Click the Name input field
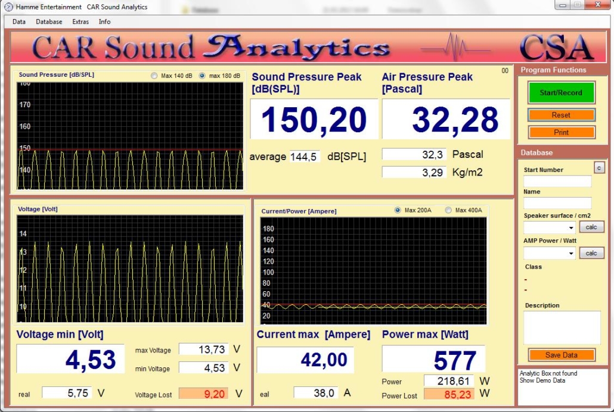The width and height of the screenshot is (614, 412). [557, 202]
